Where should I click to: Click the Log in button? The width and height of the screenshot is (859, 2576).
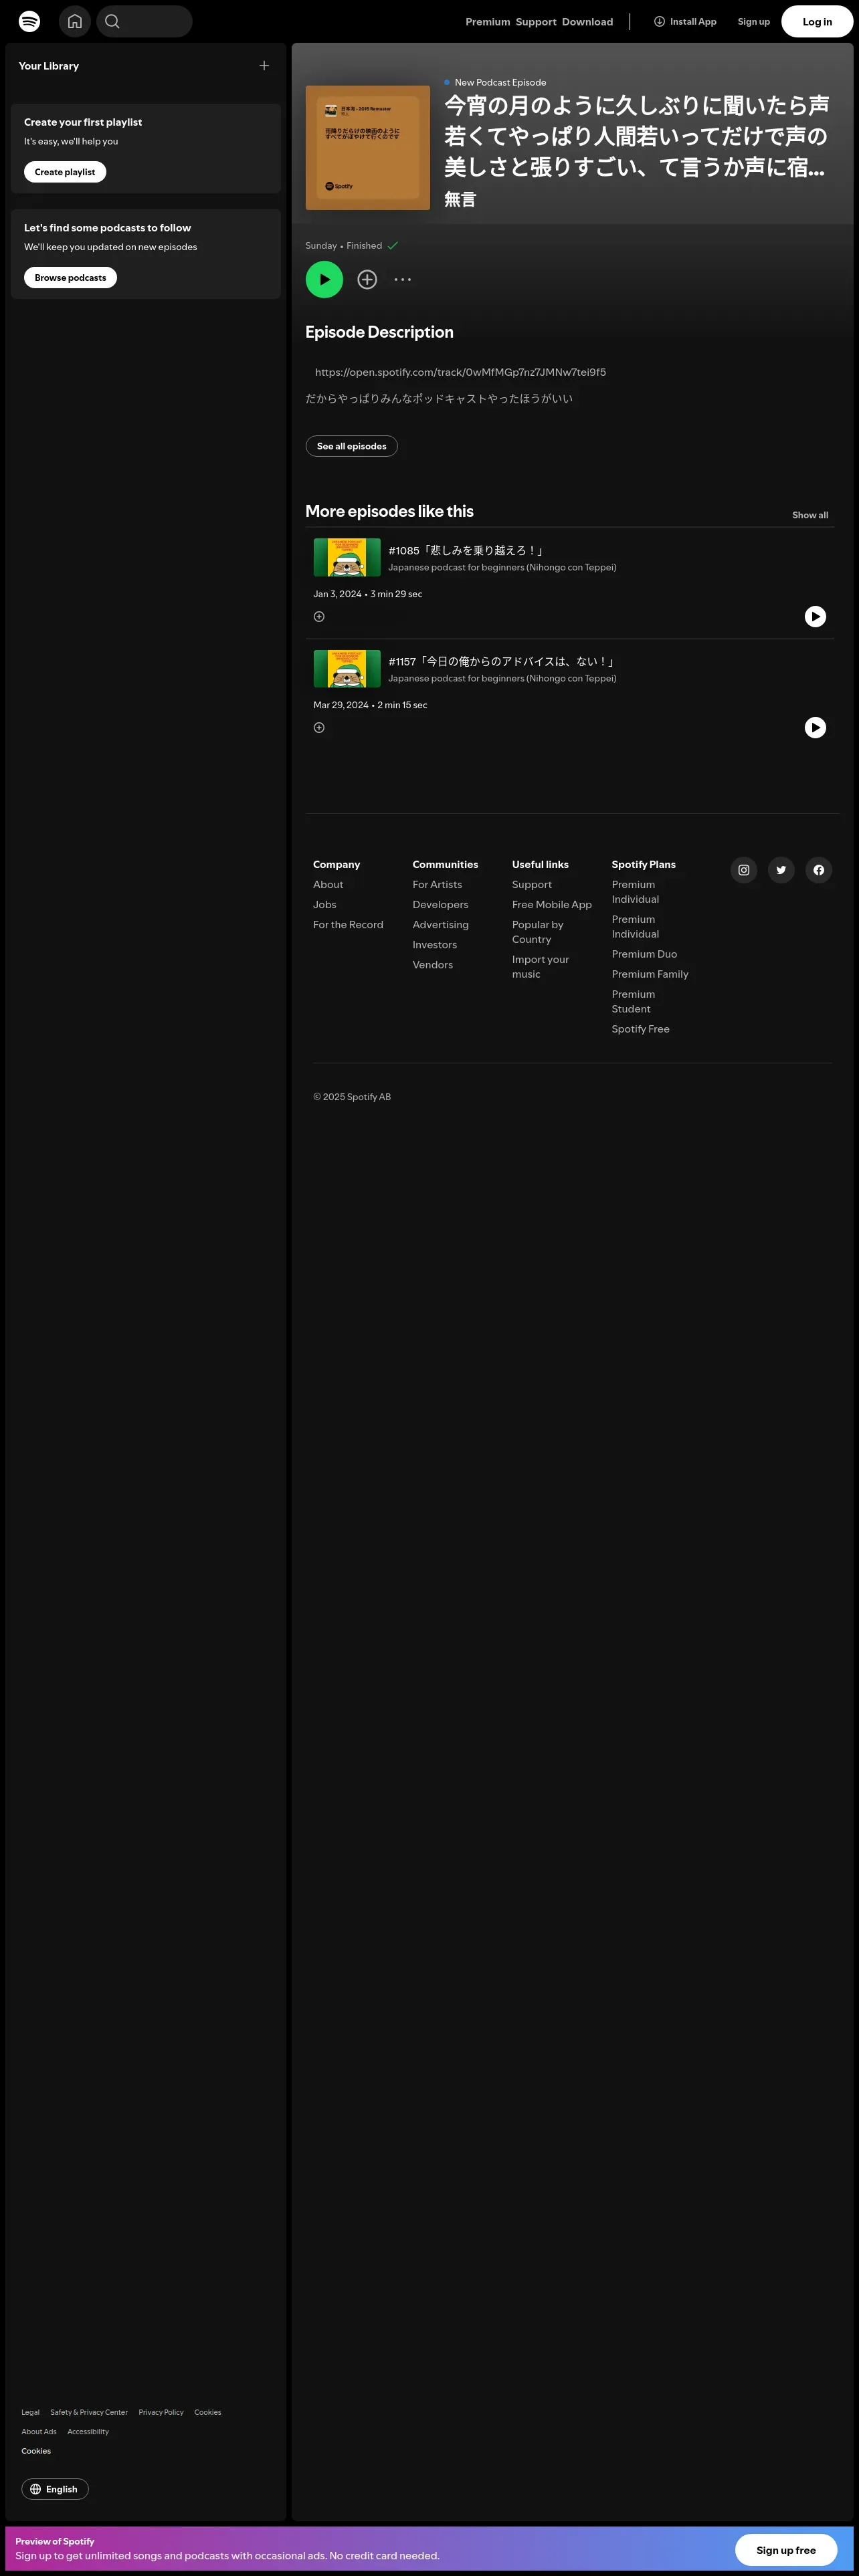pos(816,21)
